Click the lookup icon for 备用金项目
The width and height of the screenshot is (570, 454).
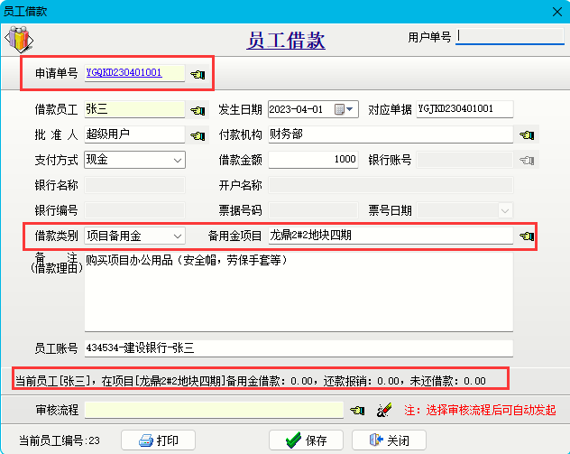point(527,236)
